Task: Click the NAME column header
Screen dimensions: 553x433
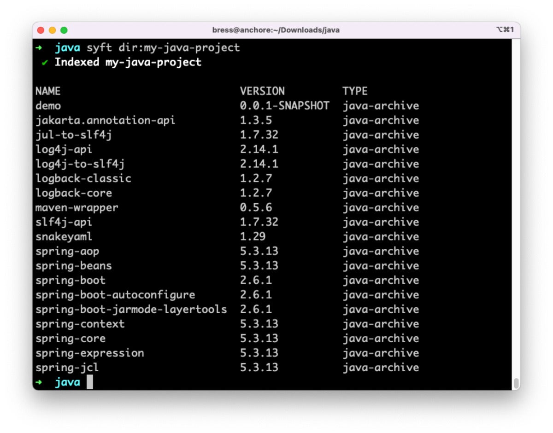Action: pos(48,91)
